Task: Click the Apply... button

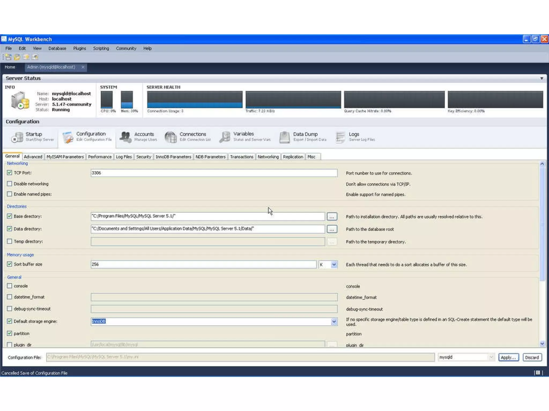Action: (x=508, y=357)
